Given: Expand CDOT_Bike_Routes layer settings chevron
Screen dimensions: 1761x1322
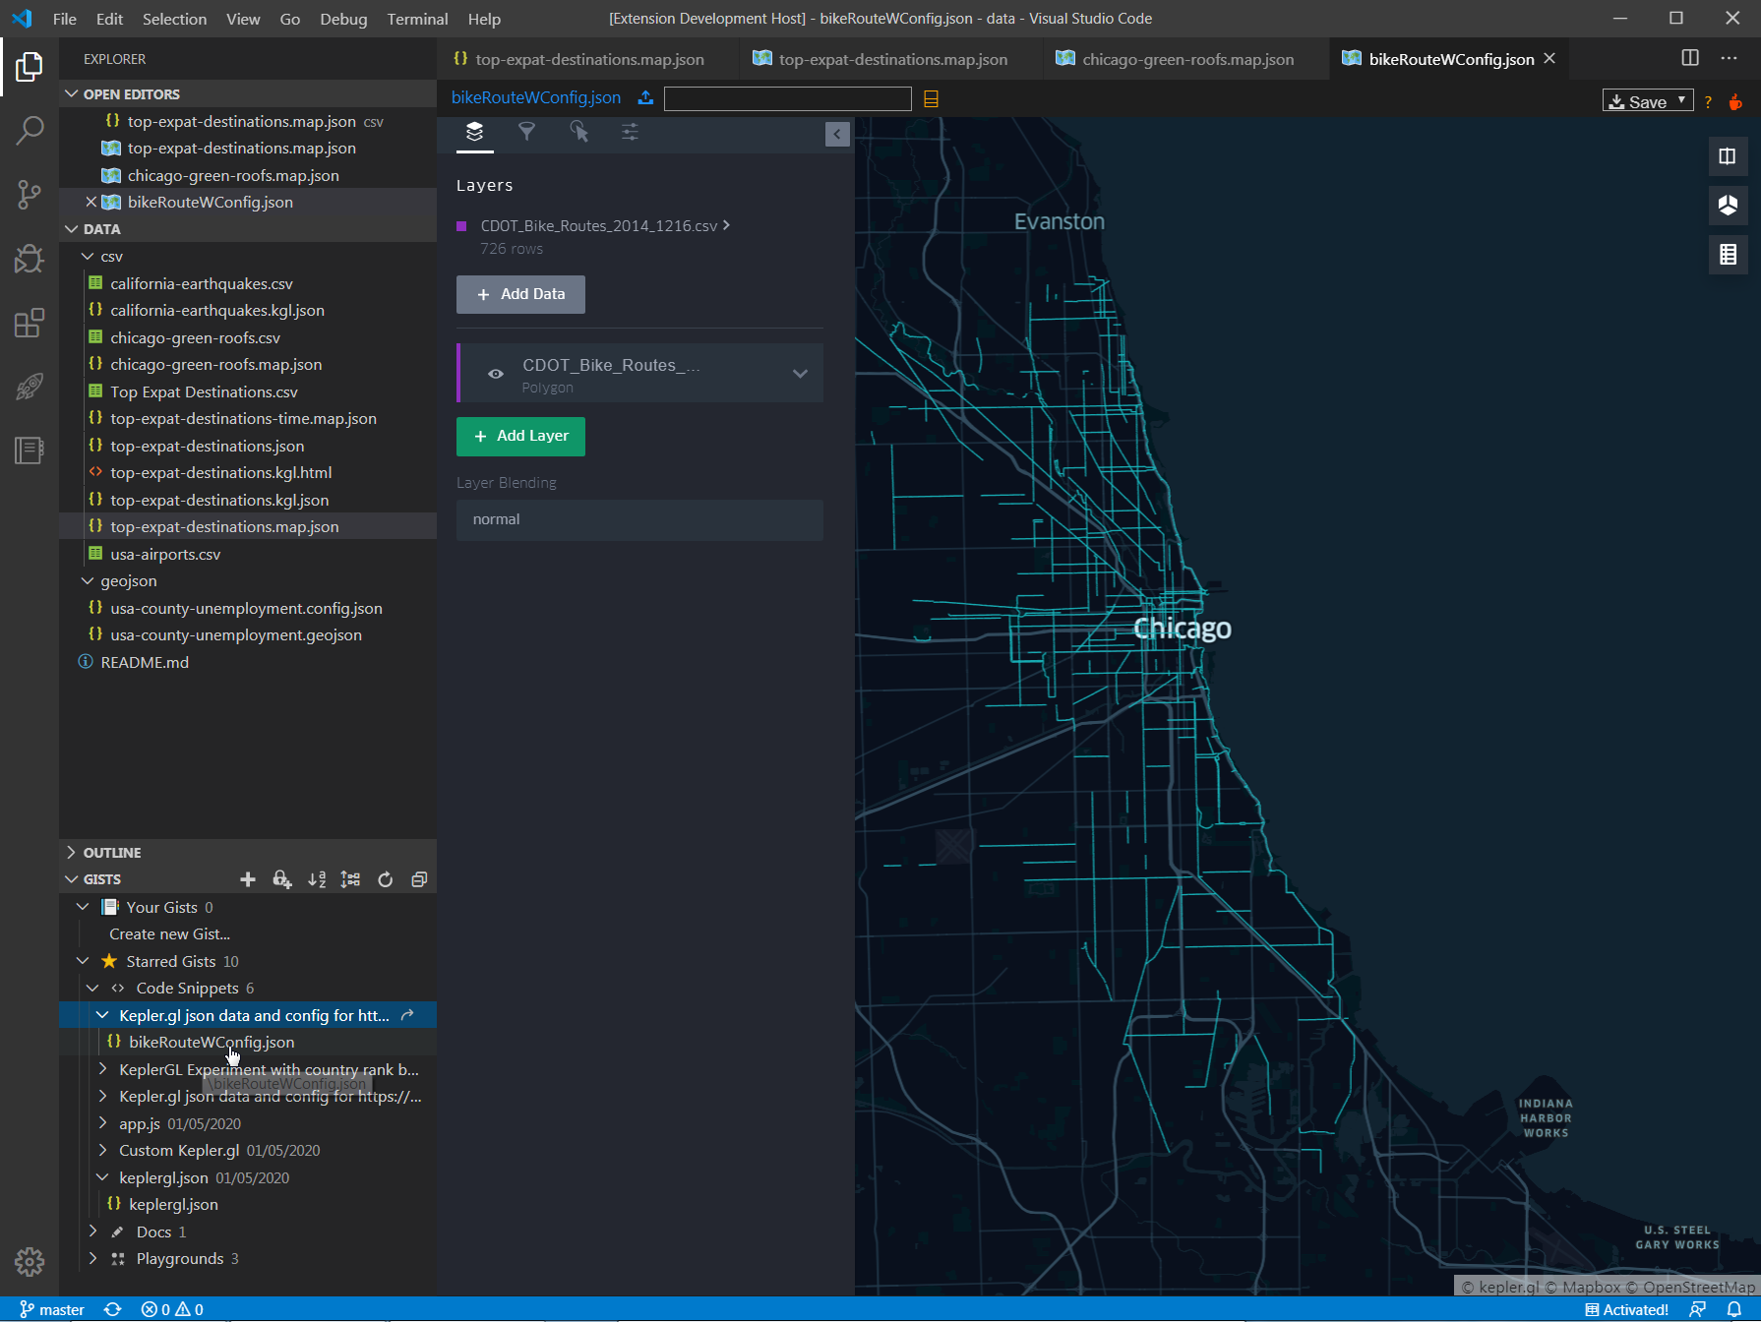Looking at the screenshot, I should coord(800,374).
